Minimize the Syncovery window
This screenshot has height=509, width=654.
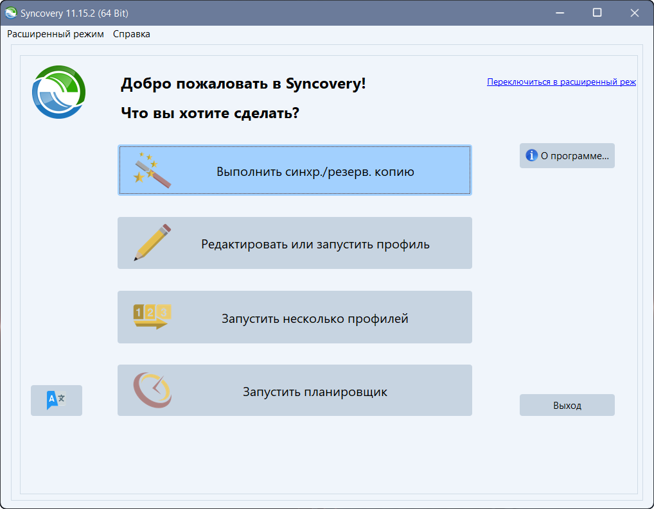[560, 13]
